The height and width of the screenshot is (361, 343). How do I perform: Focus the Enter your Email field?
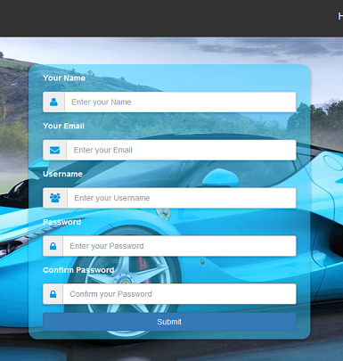click(181, 150)
